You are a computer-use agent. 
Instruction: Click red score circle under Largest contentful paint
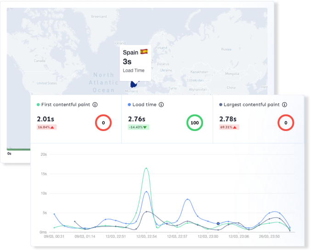coord(286,123)
